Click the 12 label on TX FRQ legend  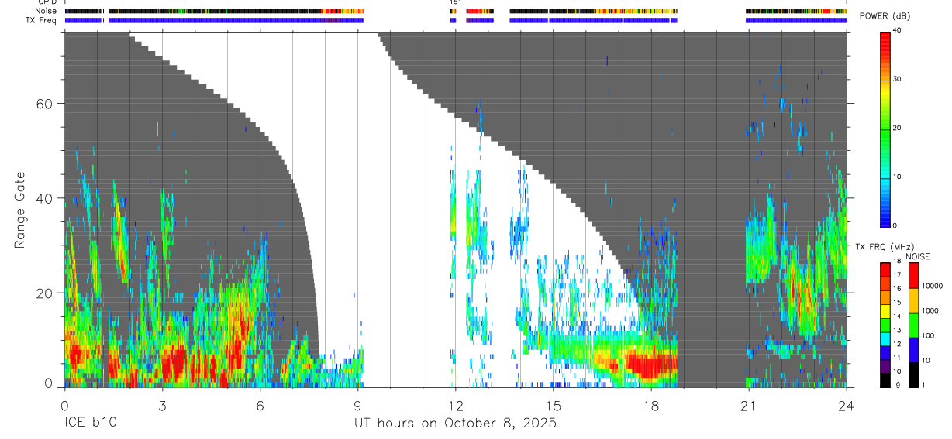coord(897,345)
